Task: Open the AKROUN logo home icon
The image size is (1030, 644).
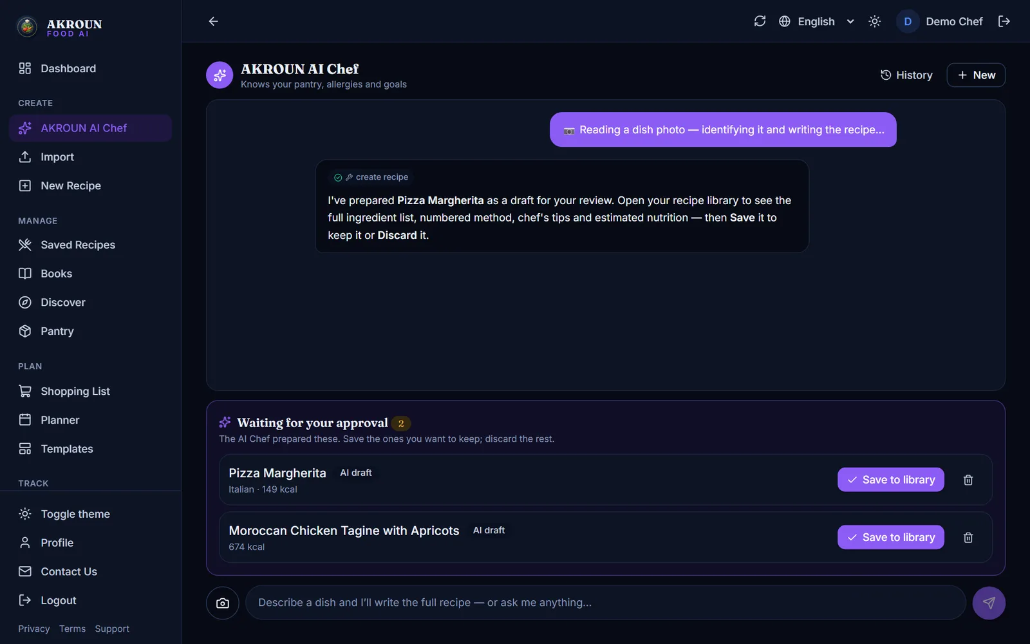Action: coord(27,26)
